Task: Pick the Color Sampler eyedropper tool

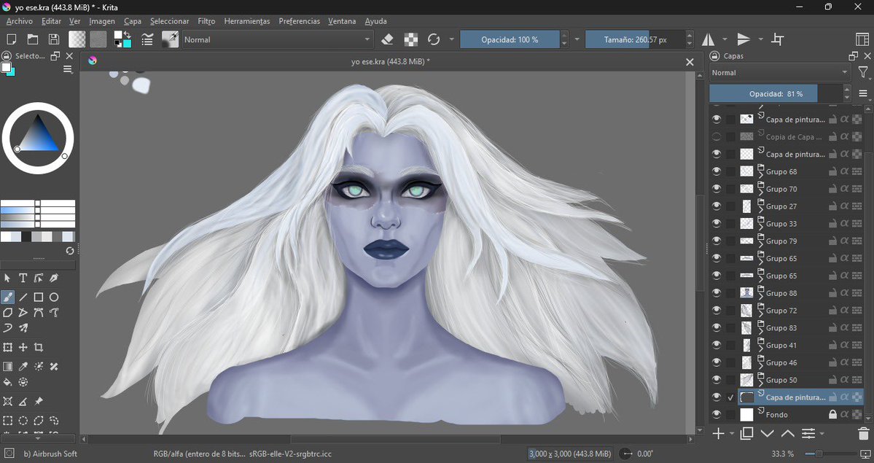Action: (23, 366)
